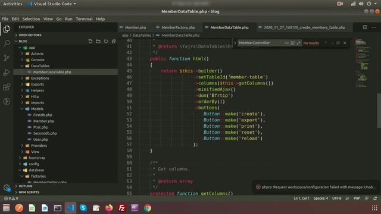This screenshot has width=381, height=214.
Task: Split the editor to the right
Action: tap(365, 27)
